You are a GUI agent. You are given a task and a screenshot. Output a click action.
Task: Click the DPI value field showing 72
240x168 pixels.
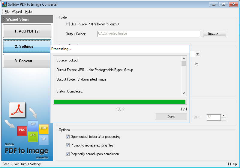pos(214,117)
